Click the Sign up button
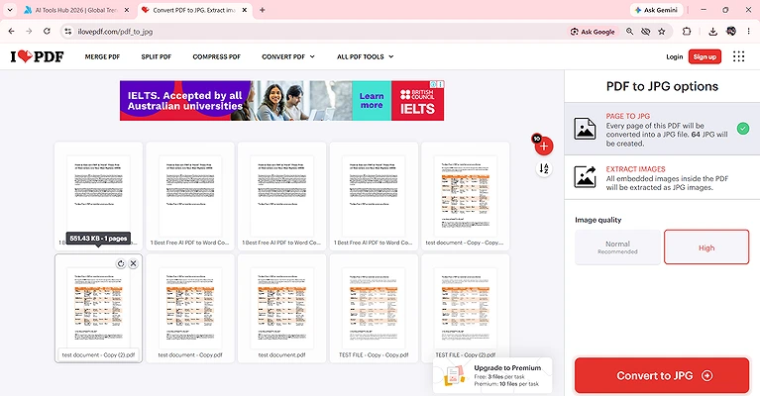 pyautogui.click(x=705, y=56)
